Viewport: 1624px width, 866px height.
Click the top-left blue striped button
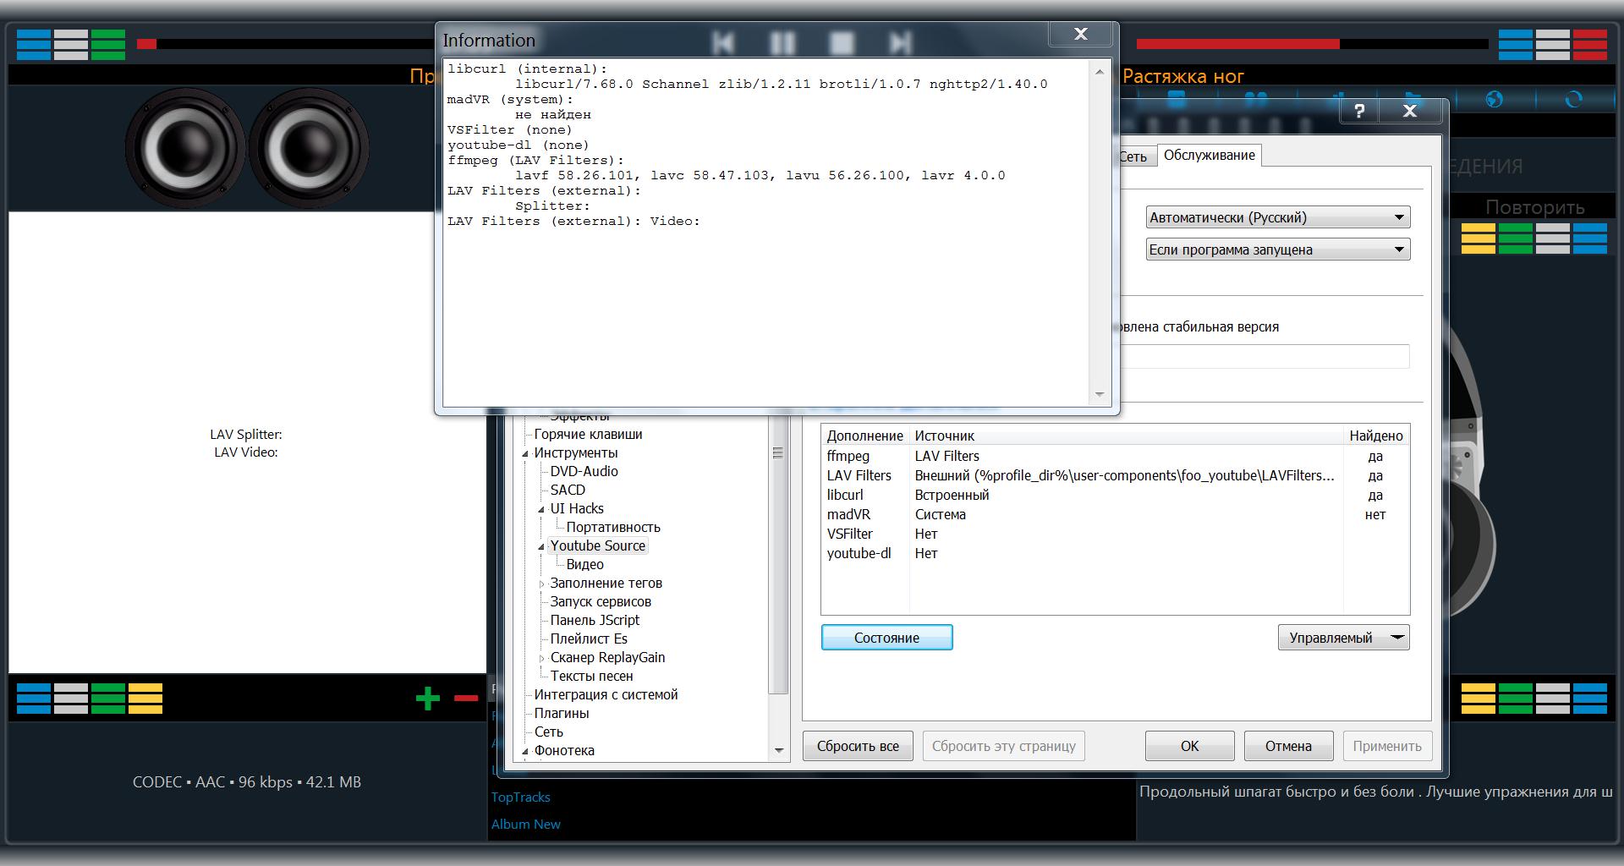tap(34, 45)
